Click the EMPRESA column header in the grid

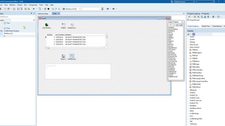click(x=68, y=35)
